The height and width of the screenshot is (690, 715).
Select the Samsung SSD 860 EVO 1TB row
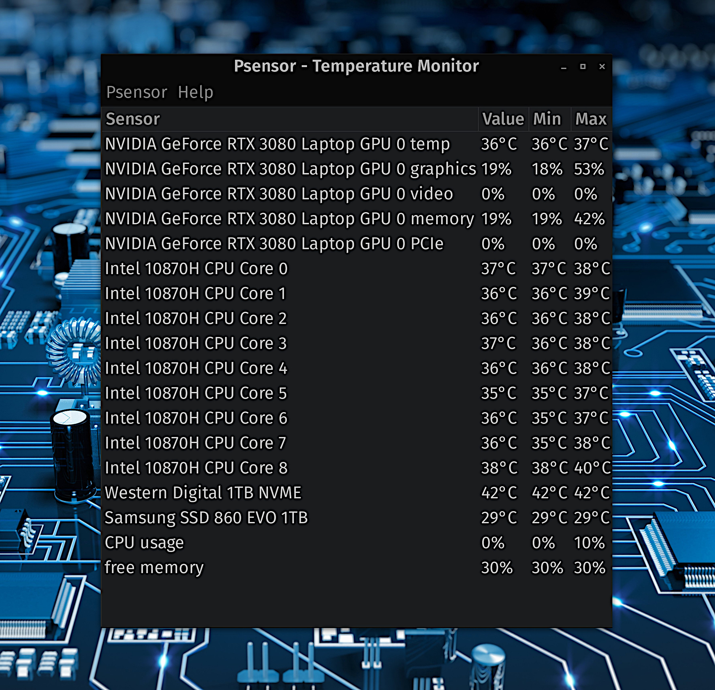(357, 517)
